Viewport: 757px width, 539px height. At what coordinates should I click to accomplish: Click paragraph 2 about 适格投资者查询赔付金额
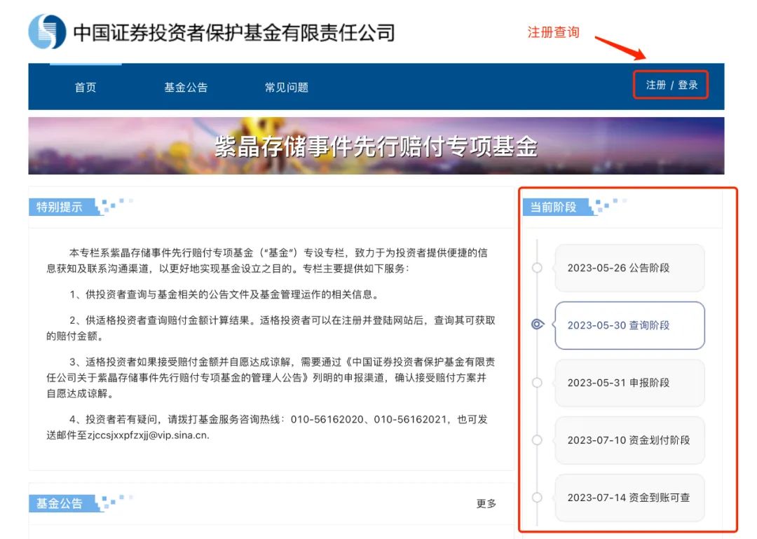(x=271, y=328)
